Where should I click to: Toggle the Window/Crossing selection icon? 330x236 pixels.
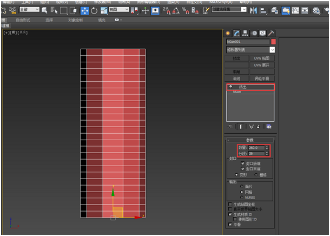(73, 10)
